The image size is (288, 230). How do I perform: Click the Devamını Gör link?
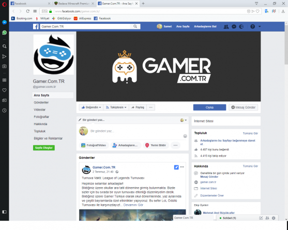pos(133,205)
